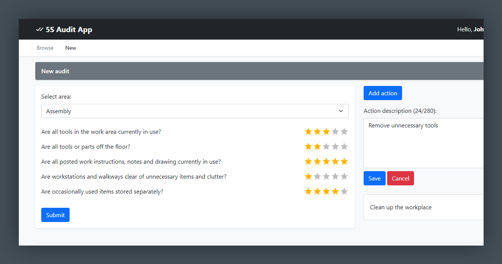Image resolution: width=502 pixels, height=264 pixels.
Task: Switch to the Browse tab
Action: [45, 47]
